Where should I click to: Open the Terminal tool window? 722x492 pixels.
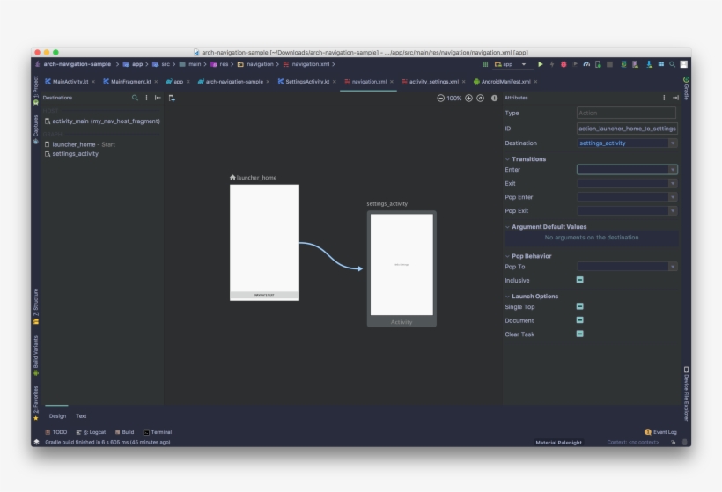[x=158, y=432]
